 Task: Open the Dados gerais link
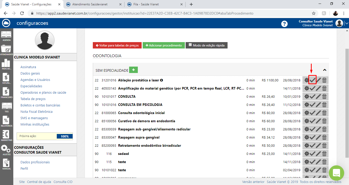click(30, 73)
